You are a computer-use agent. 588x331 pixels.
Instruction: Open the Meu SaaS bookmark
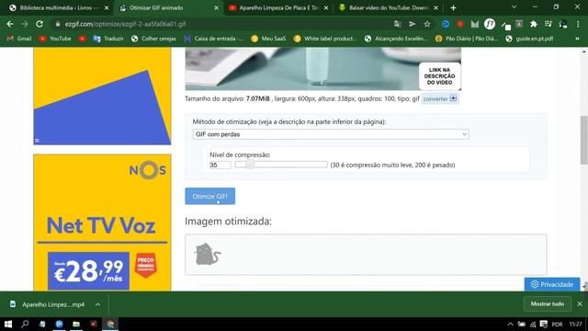[x=268, y=39]
